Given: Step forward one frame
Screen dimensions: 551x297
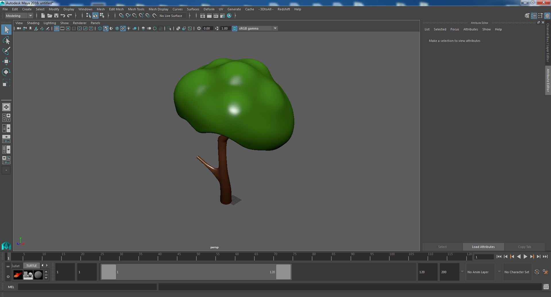Looking at the screenshot, I should (538, 257).
